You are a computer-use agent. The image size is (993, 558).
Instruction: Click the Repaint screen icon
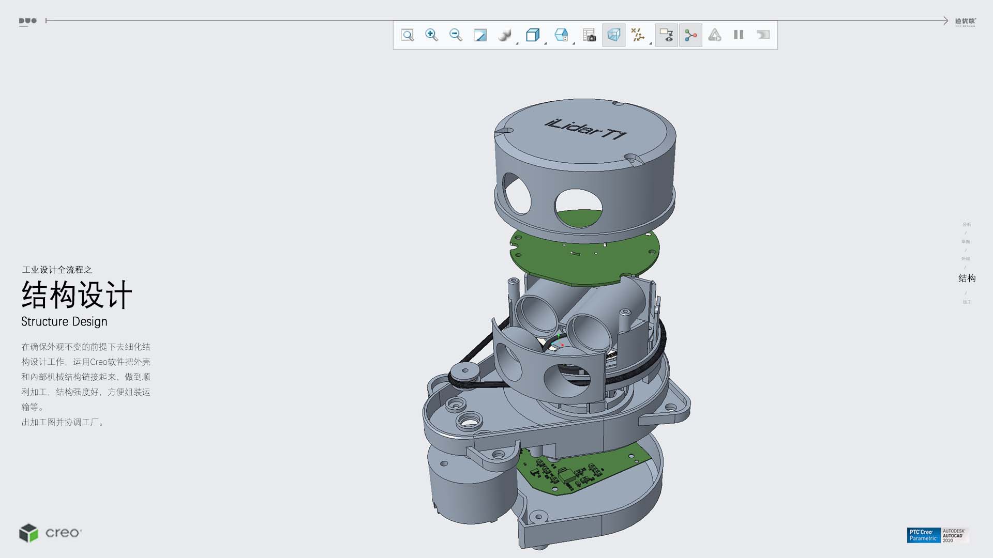[x=480, y=35]
